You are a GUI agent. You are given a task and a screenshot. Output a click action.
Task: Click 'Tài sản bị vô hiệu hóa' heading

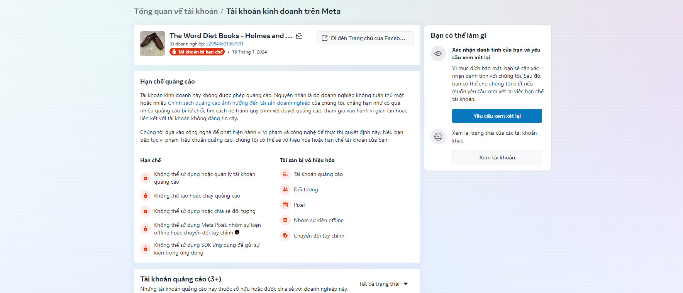[307, 160]
